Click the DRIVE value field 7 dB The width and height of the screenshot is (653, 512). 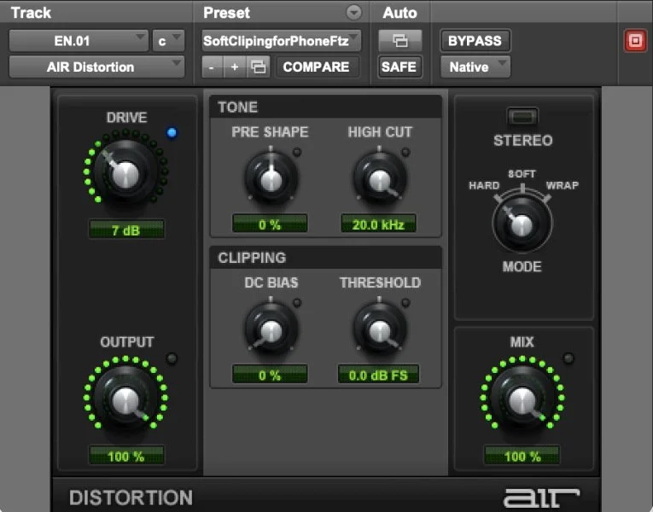[126, 230]
